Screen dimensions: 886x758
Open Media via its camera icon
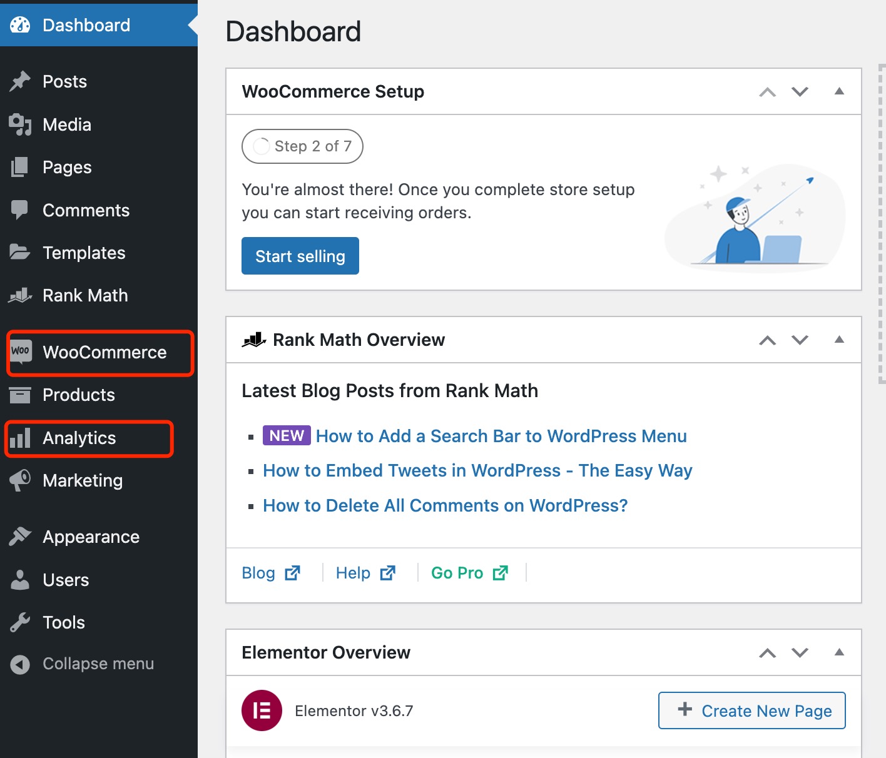(x=20, y=124)
